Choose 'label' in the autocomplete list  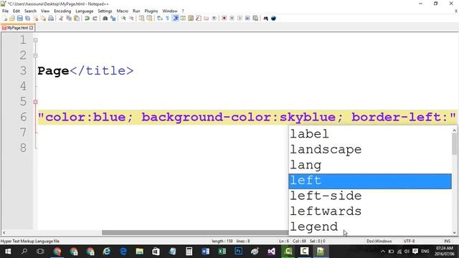(x=370, y=134)
